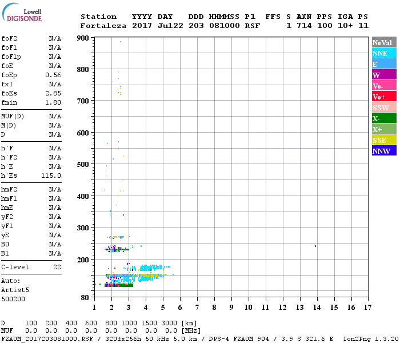The width and height of the screenshot is (400, 343).
Task: Click the Fortaleza station name
Action: point(103,26)
